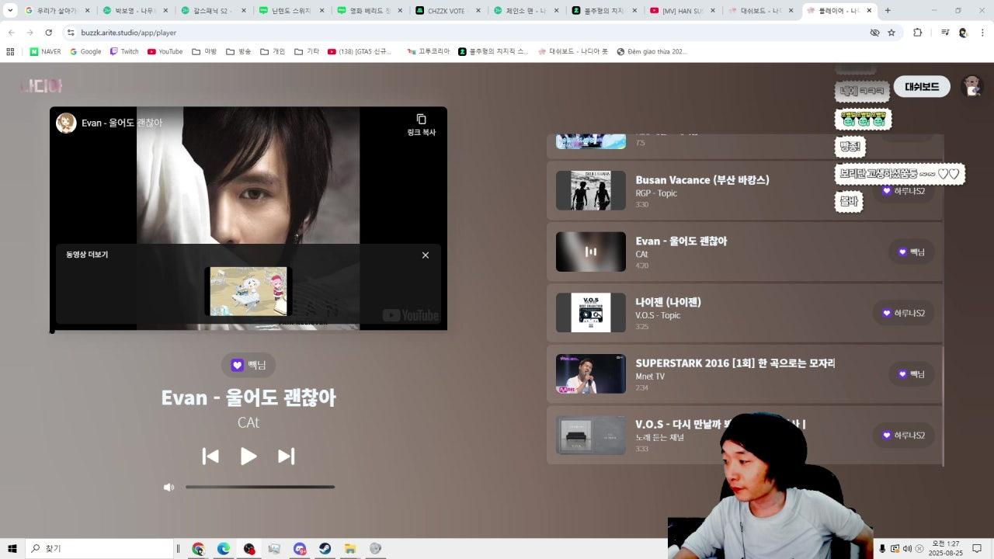Viewport: 994px width, 559px height.
Task: Open the Twitch bookmark
Action: click(124, 51)
